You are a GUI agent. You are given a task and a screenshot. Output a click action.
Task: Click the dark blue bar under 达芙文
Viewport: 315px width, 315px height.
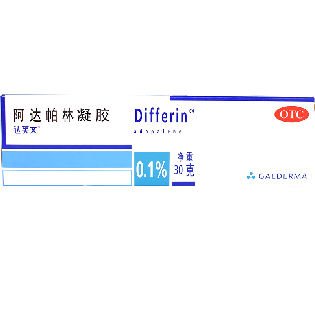pos(67,147)
